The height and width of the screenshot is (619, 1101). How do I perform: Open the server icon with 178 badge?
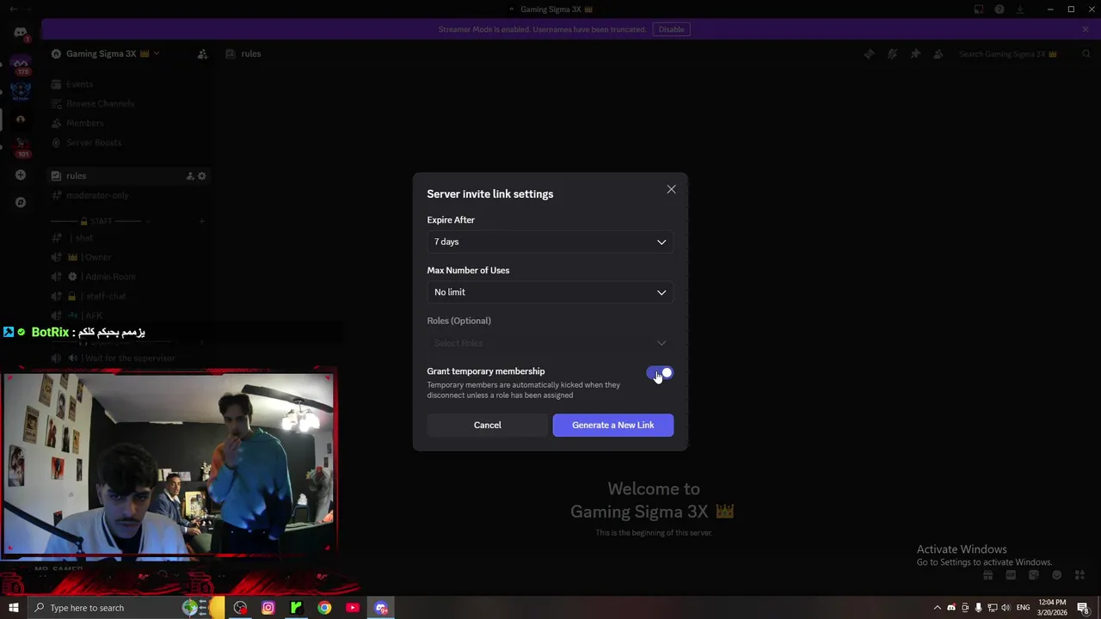(x=21, y=64)
